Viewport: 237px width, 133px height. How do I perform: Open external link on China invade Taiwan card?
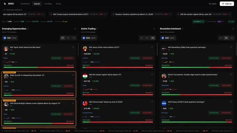pos(152,102)
